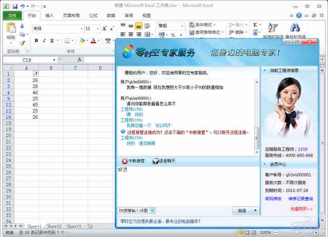Click the cell borders icon
The image size is (328, 237).
click(x=67, y=40)
